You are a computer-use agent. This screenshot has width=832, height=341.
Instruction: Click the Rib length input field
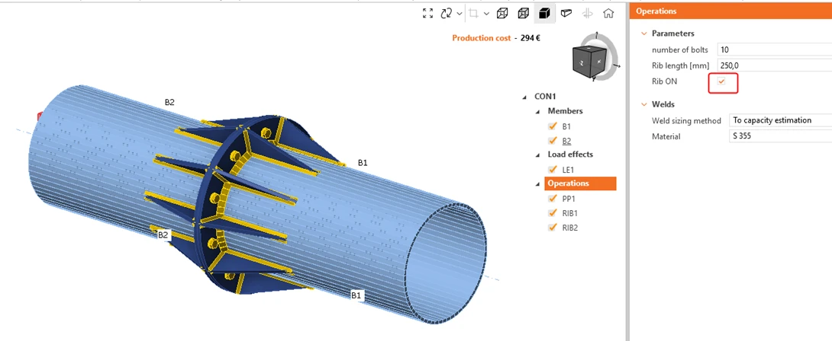click(x=774, y=65)
